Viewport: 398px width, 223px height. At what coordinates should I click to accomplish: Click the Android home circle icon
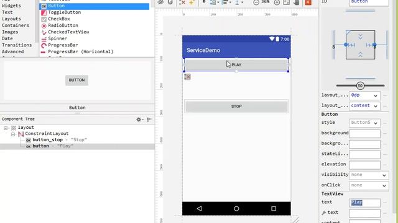coord(236,209)
